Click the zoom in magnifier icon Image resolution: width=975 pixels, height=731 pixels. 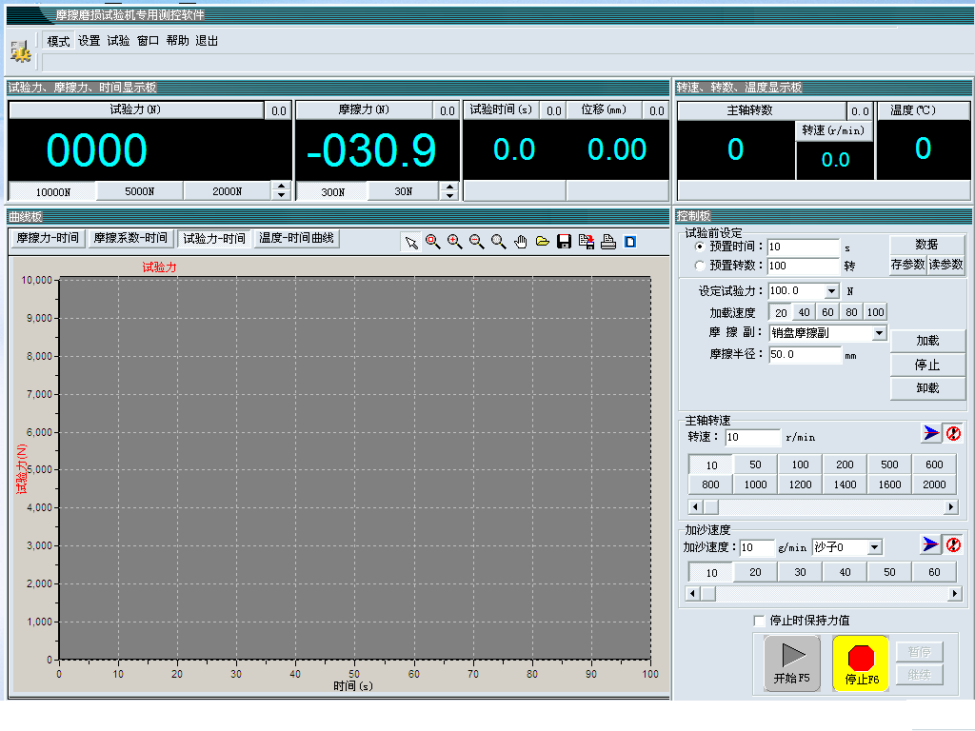point(454,242)
